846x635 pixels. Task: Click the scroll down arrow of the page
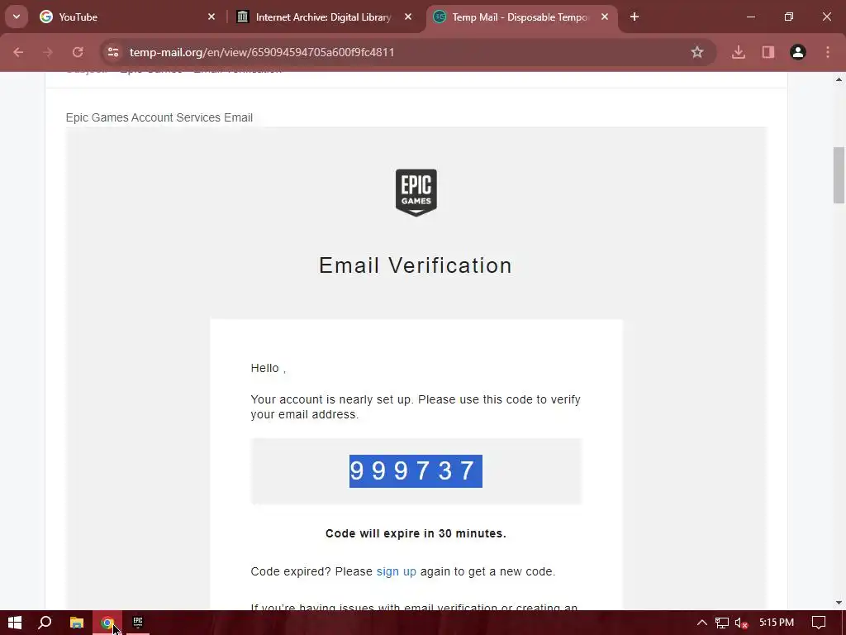(x=839, y=603)
